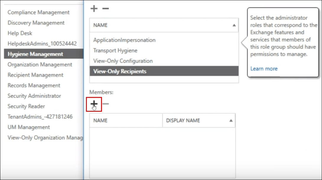Image resolution: width=322 pixels, height=180 pixels.
Task: Select View-Only Organization Management entry
Action: click(x=45, y=138)
